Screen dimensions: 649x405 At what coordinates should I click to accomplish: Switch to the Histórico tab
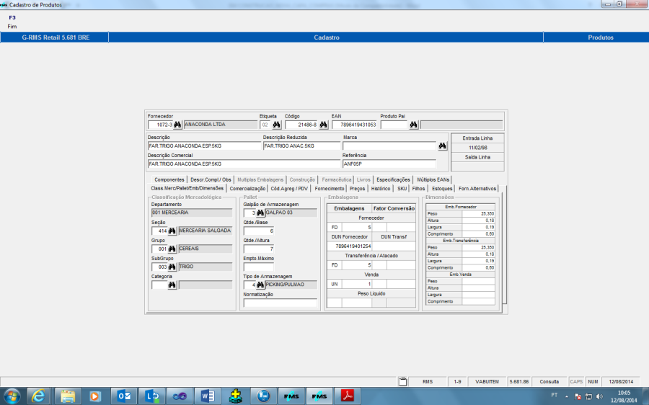click(x=381, y=189)
